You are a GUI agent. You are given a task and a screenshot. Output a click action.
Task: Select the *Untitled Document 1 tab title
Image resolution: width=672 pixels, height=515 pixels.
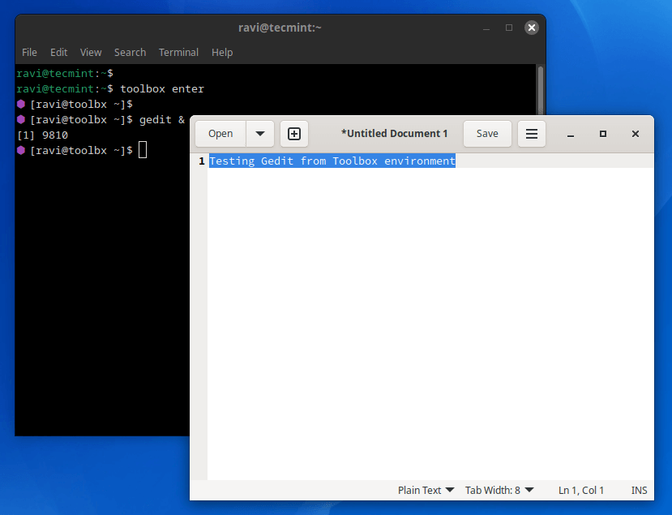395,133
